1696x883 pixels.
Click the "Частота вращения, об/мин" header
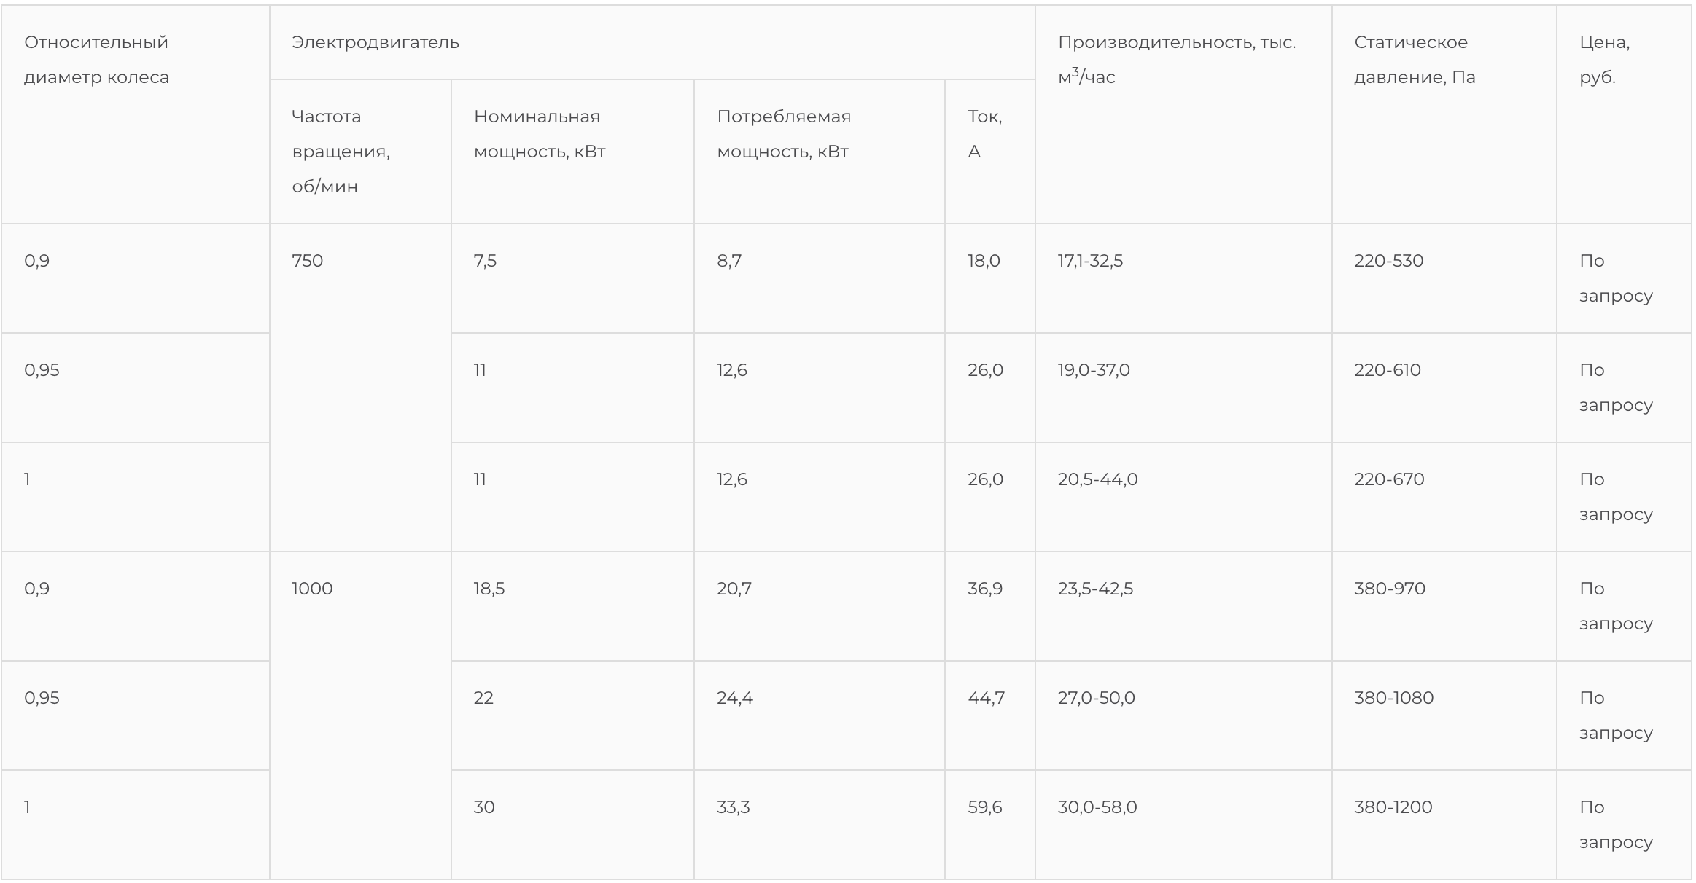tap(341, 152)
